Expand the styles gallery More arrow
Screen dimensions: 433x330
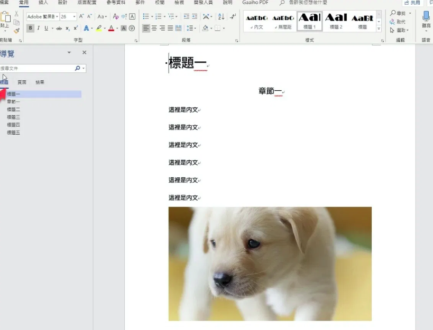(x=379, y=29)
